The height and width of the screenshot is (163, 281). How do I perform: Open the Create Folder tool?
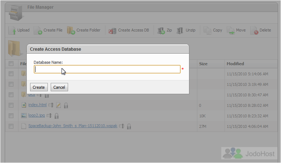tap(71, 30)
